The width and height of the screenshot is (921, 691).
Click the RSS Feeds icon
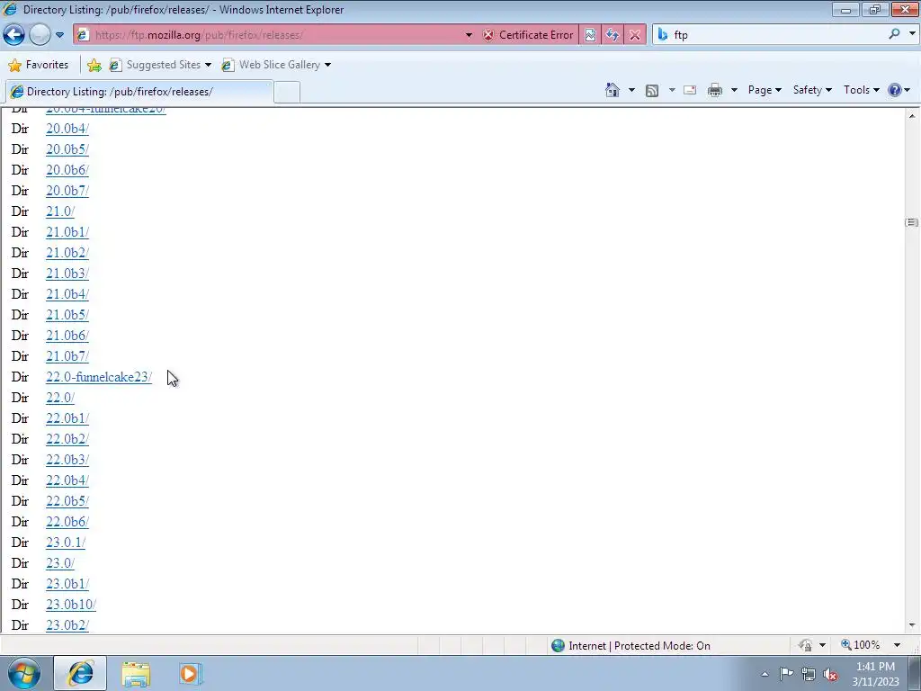(x=652, y=90)
